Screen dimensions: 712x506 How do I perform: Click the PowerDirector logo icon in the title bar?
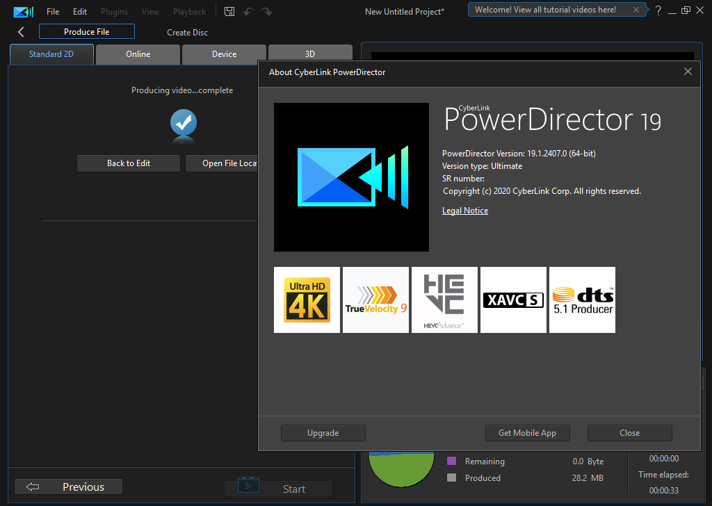[23, 12]
